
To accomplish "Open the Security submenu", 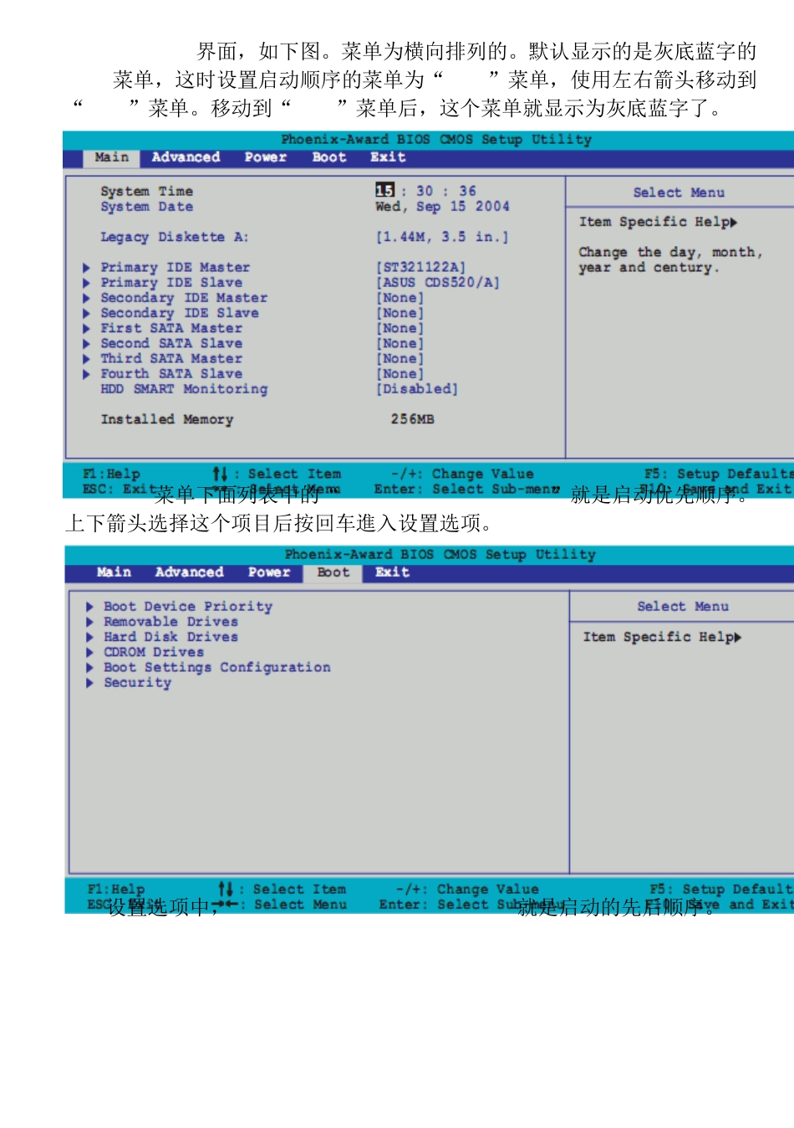I will click(x=137, y=683).
